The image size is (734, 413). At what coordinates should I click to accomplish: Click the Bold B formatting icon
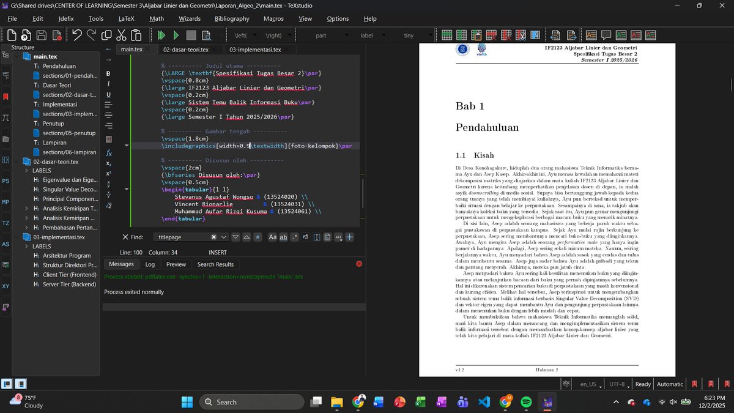(108, 73)
